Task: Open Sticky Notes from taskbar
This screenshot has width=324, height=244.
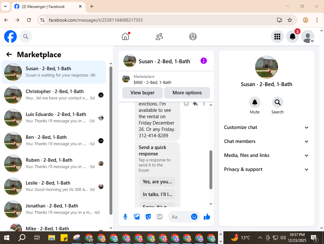Action: point(64,238)
